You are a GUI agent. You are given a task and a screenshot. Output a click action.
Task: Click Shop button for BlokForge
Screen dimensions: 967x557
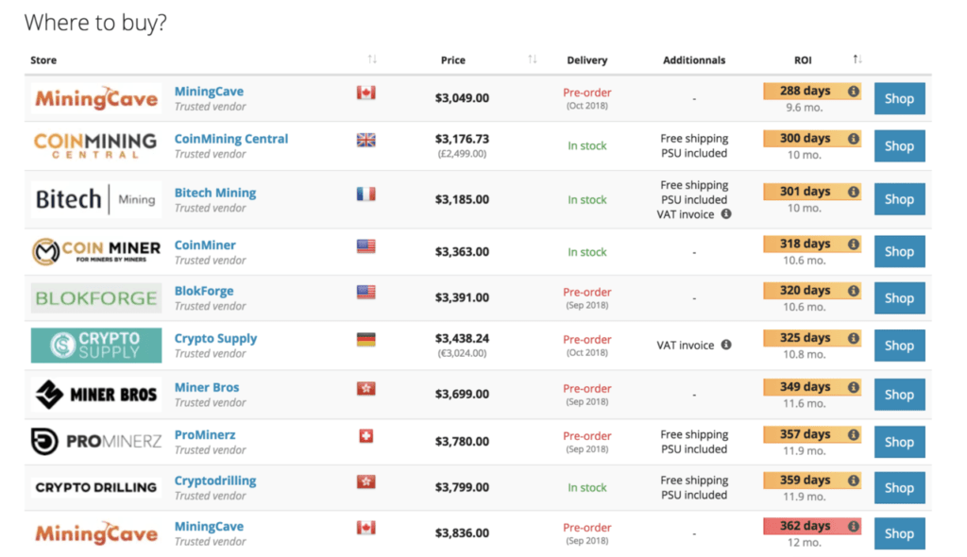[899, 298]
